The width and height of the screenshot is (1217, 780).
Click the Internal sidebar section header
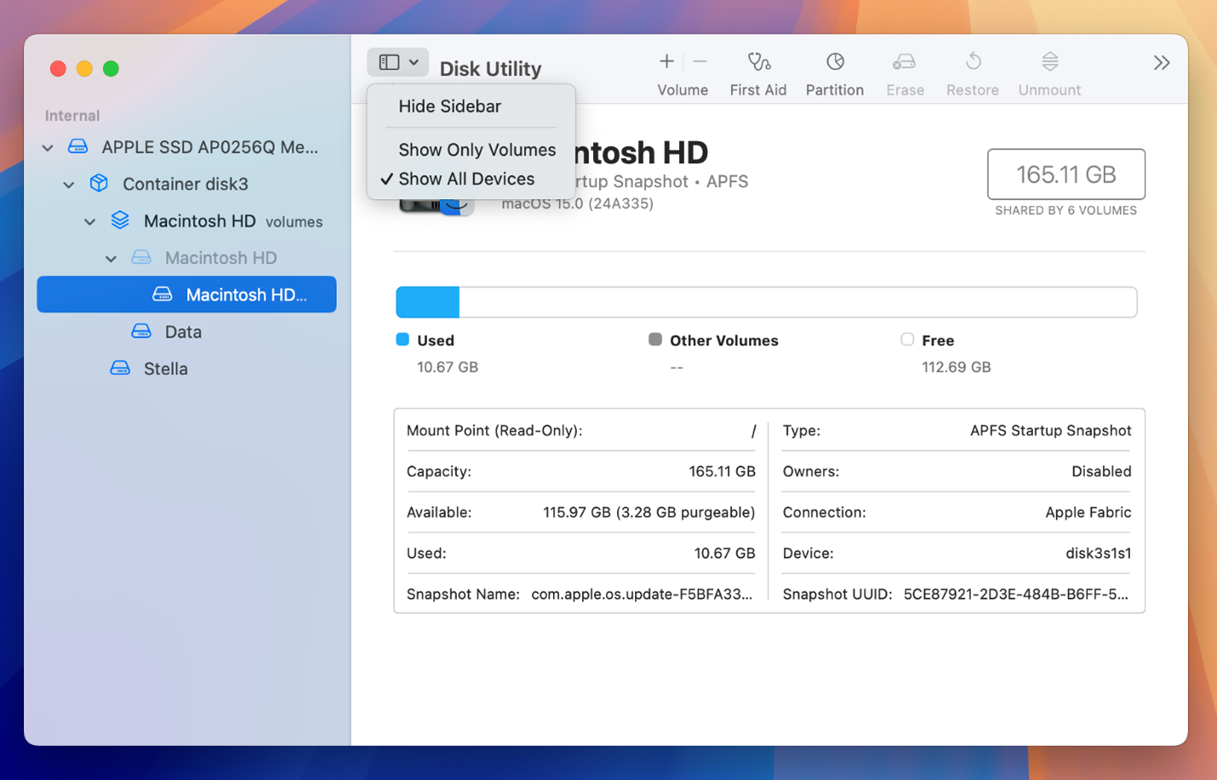coord(72,116)
